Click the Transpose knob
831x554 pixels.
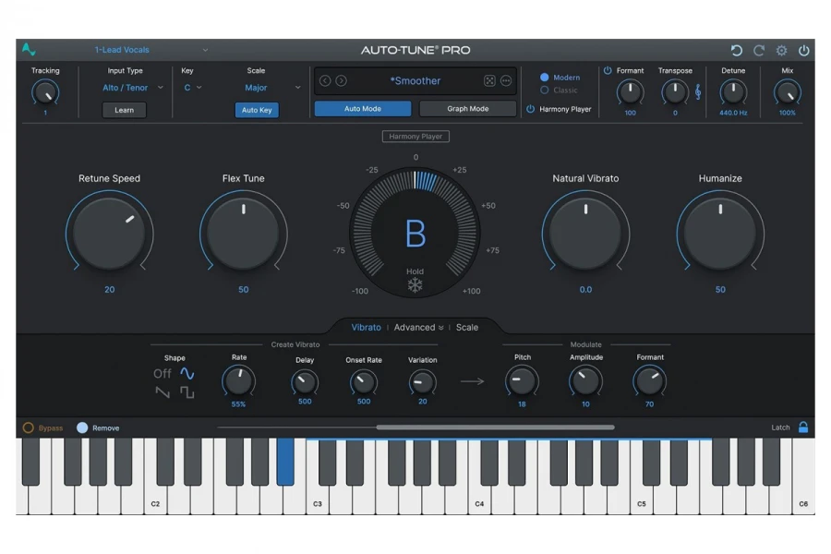click(675, 92)
